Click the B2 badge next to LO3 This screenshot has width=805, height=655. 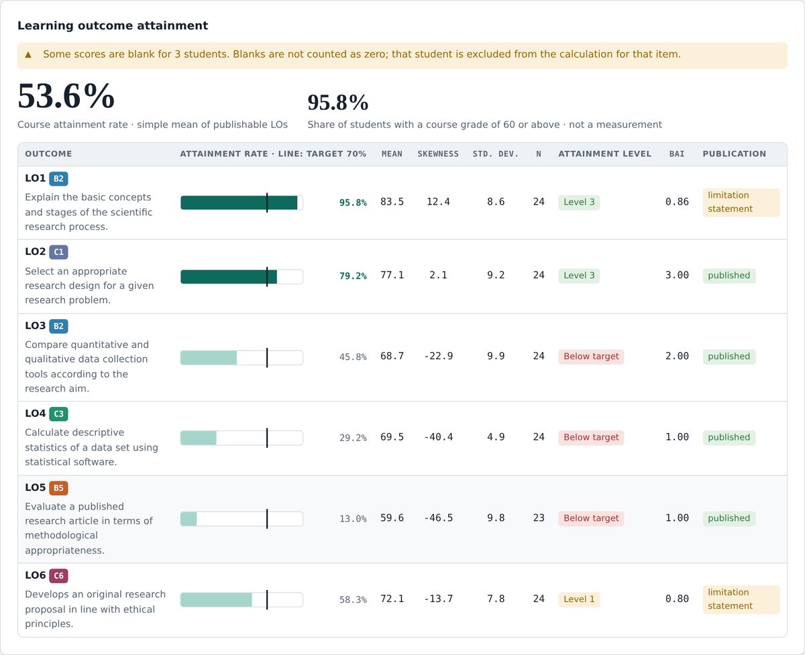[x=59, y=326]
